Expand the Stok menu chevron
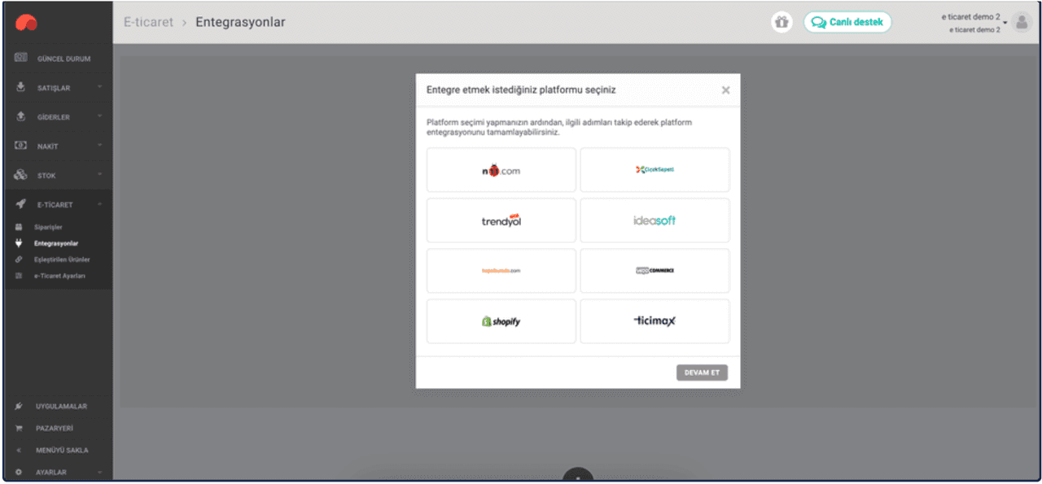This screenshot has width=1042, height=484. tap(99, 175)
